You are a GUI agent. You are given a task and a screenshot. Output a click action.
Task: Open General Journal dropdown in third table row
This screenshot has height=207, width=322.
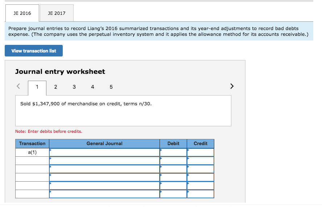tap(104, 169)
